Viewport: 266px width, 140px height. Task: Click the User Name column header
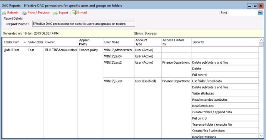click(x=118, y=42)
